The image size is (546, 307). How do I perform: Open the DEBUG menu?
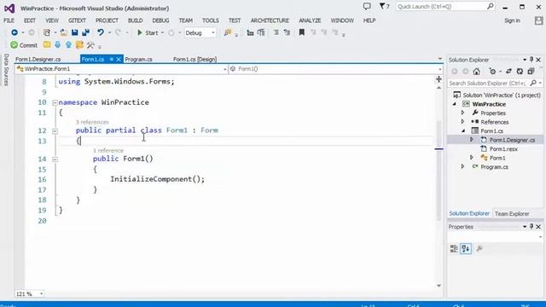(160, 20)
